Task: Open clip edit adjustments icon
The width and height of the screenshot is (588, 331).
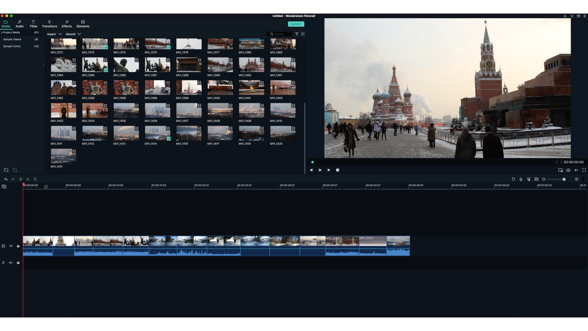Action: pos(35,179)
